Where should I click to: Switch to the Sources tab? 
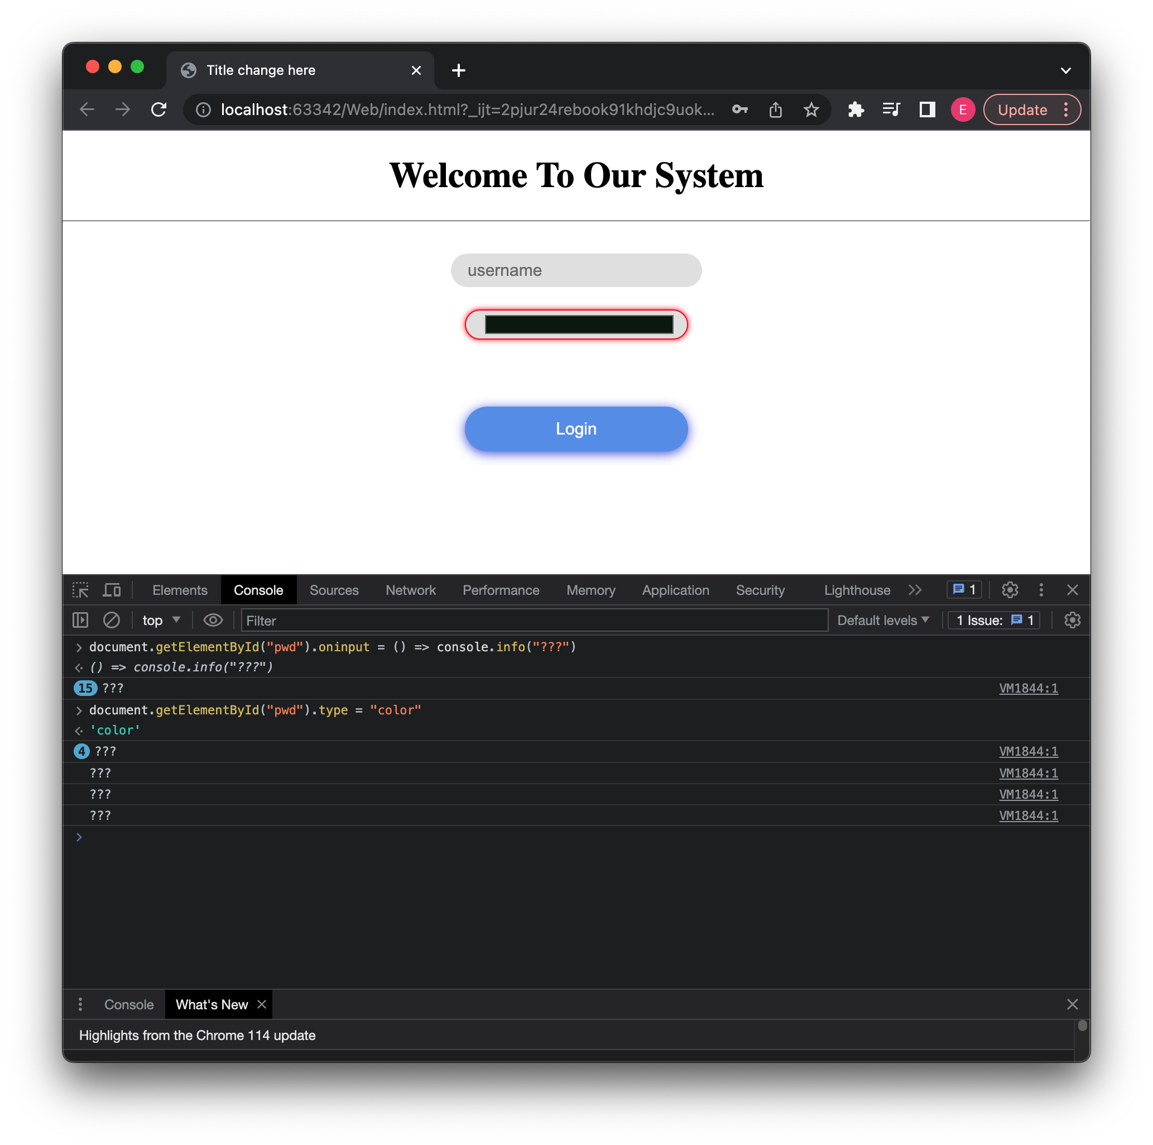coord(334,590)
